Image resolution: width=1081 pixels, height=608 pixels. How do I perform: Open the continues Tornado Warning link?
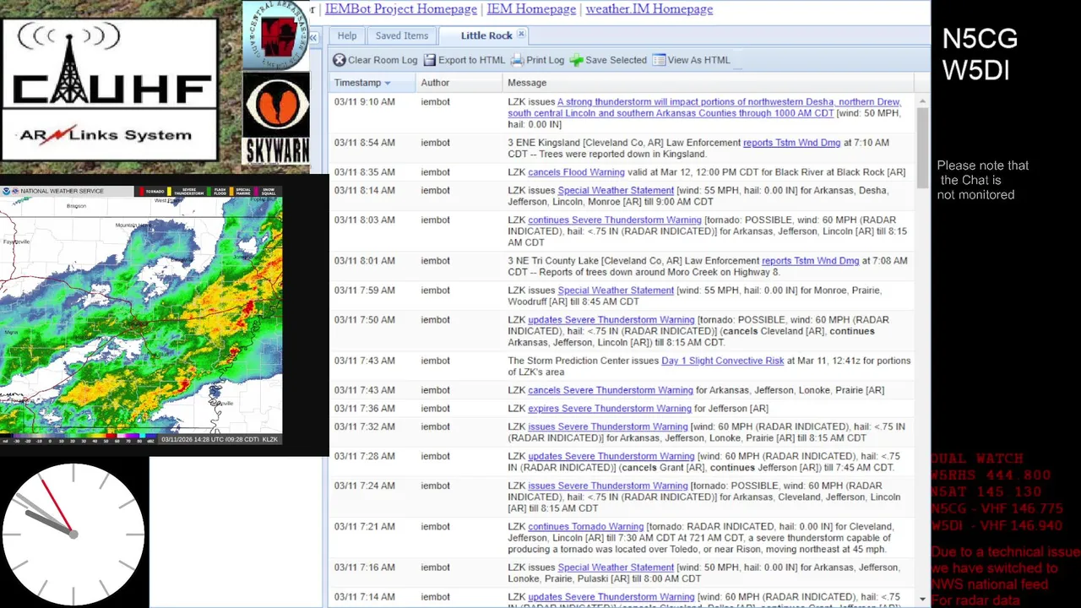585,527
